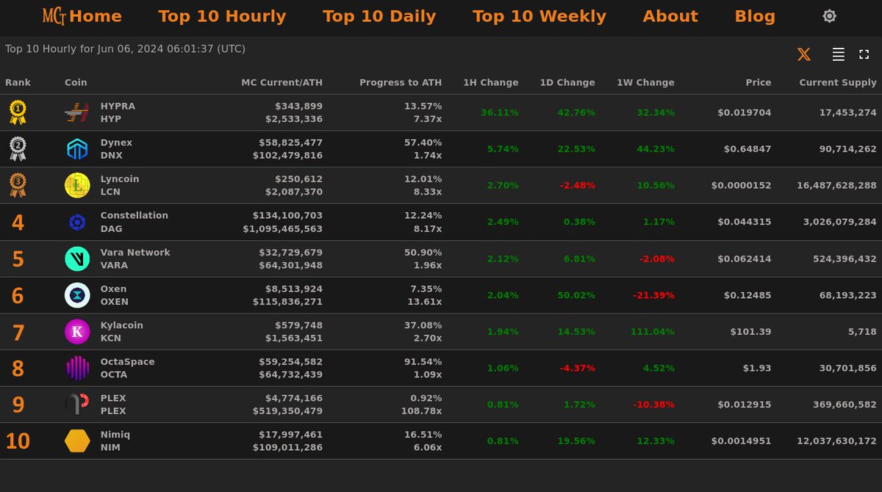Click the X (Twitter) icon
The height and width of the screenshot is (492, 882).
pos(804,54)
